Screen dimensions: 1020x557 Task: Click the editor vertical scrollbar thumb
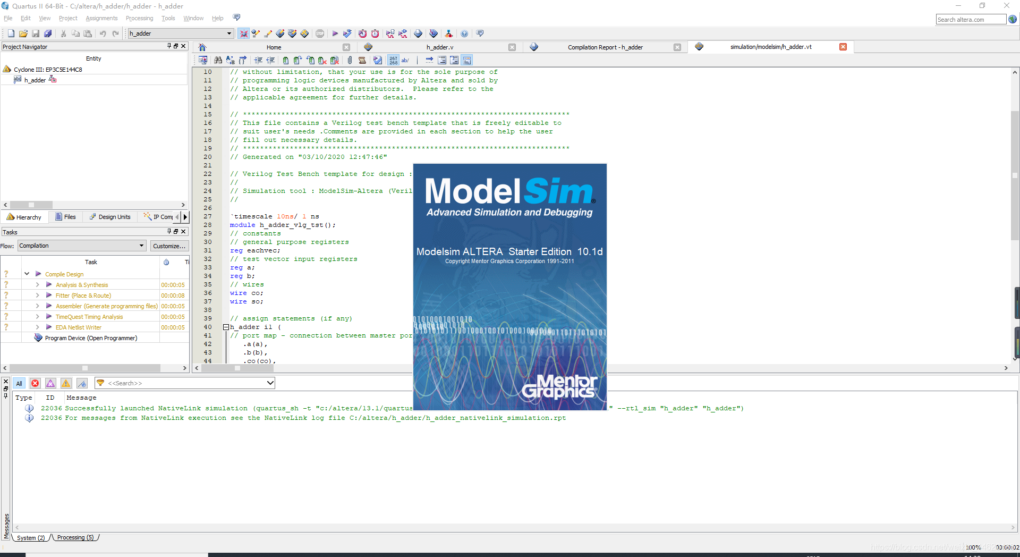click(x=1015, y=175)
